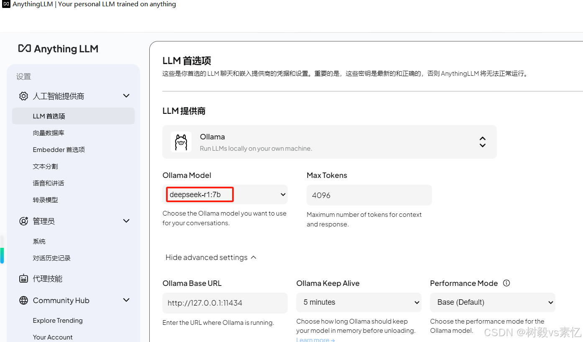Image resolution: width=583 pixels, height=342 pixels.
Task: Click the 管理员 section label
Action: 44,221
